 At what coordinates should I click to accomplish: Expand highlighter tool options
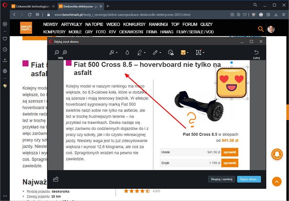coord(145,52)
